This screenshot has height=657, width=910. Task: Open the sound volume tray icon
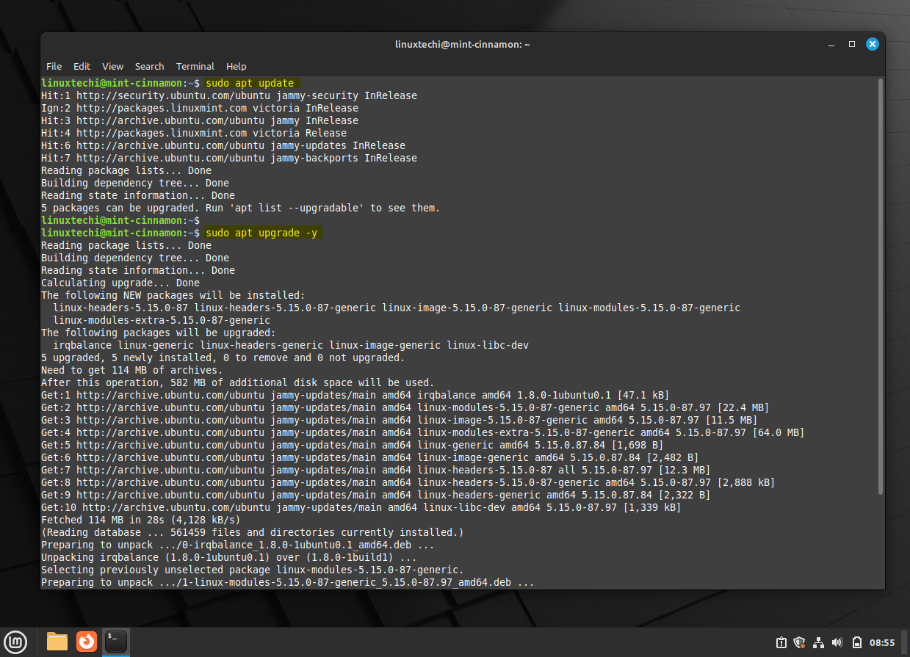837,642
